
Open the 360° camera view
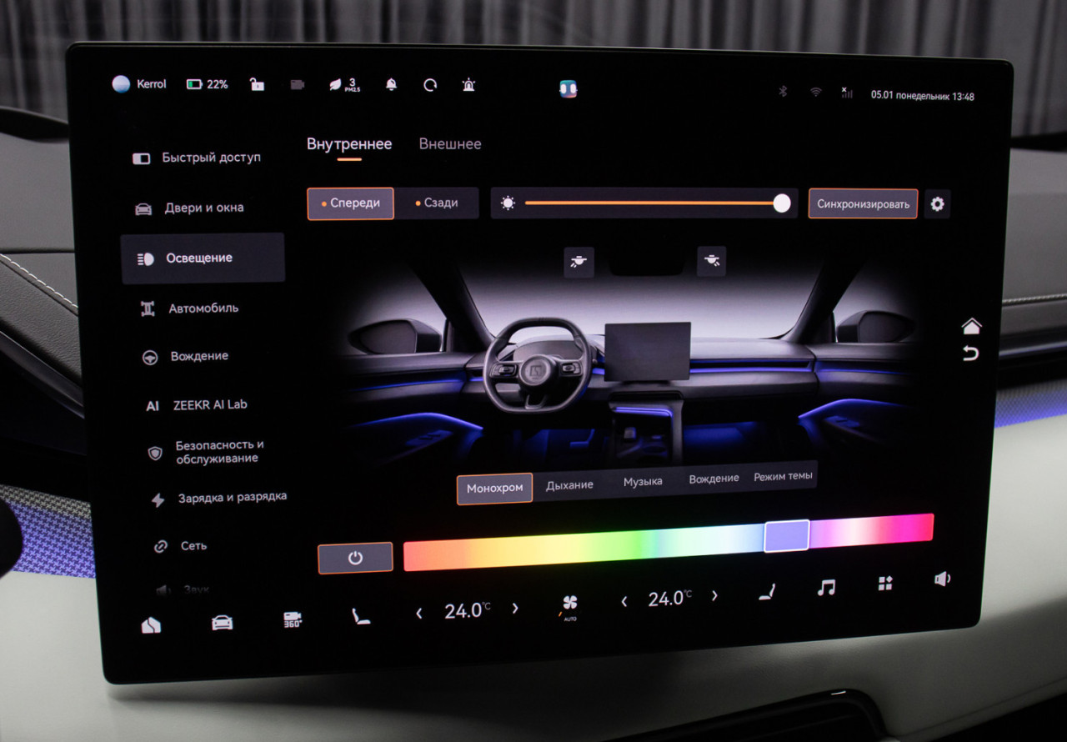click(x=293, y=619)
